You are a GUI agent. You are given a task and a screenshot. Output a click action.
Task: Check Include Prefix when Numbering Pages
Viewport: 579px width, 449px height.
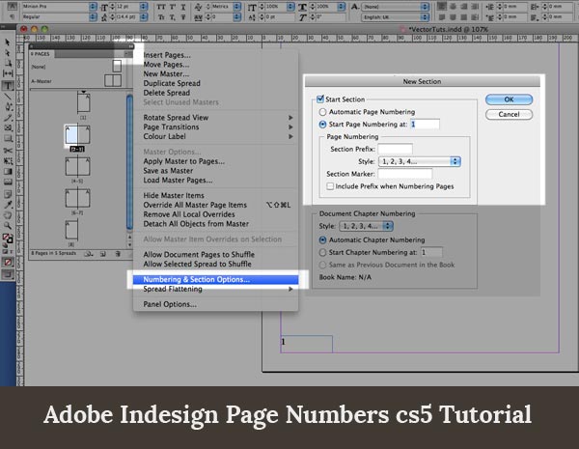pyautogui.click(x=330, y=186)
